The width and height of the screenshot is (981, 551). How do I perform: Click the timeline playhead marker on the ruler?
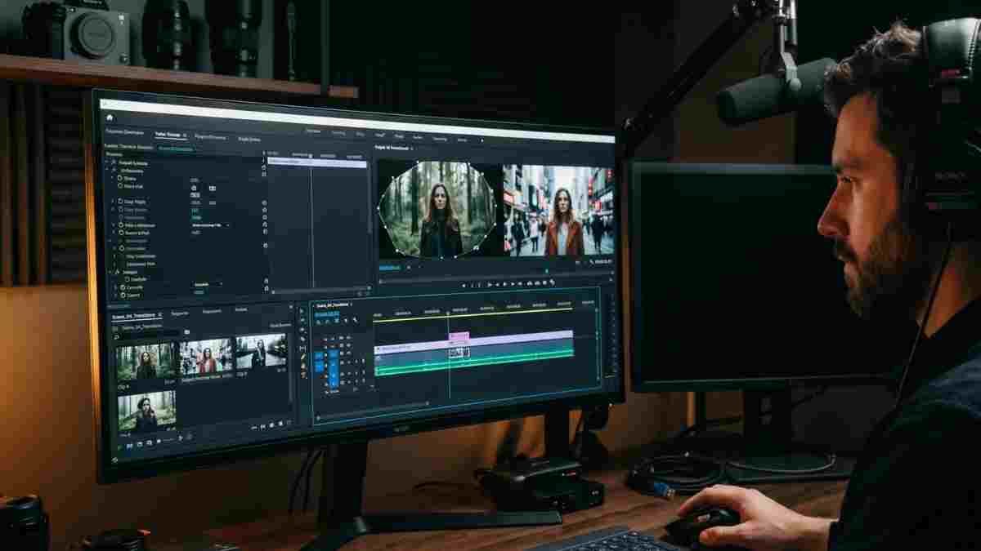(x=449, y=313)
